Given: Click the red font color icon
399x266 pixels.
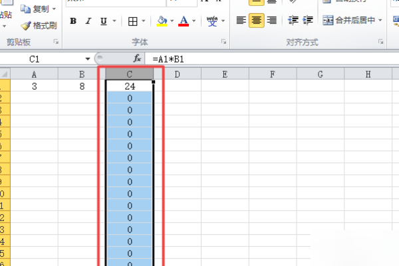Looking at the screenshot, I should pyautogui.click(x=184, y=21).
